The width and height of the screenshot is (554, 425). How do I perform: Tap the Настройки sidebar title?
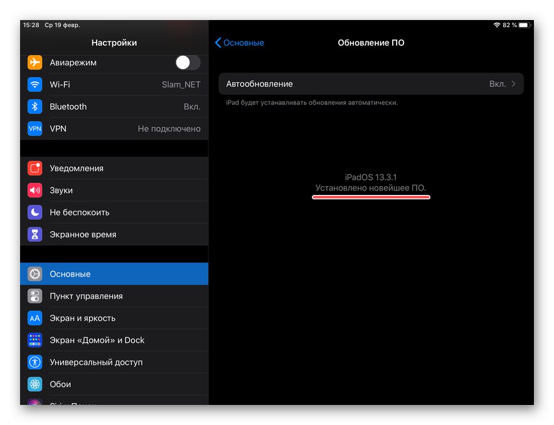[x=114, y=43]
